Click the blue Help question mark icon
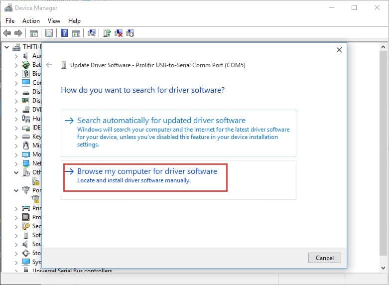 click(64, 33)
